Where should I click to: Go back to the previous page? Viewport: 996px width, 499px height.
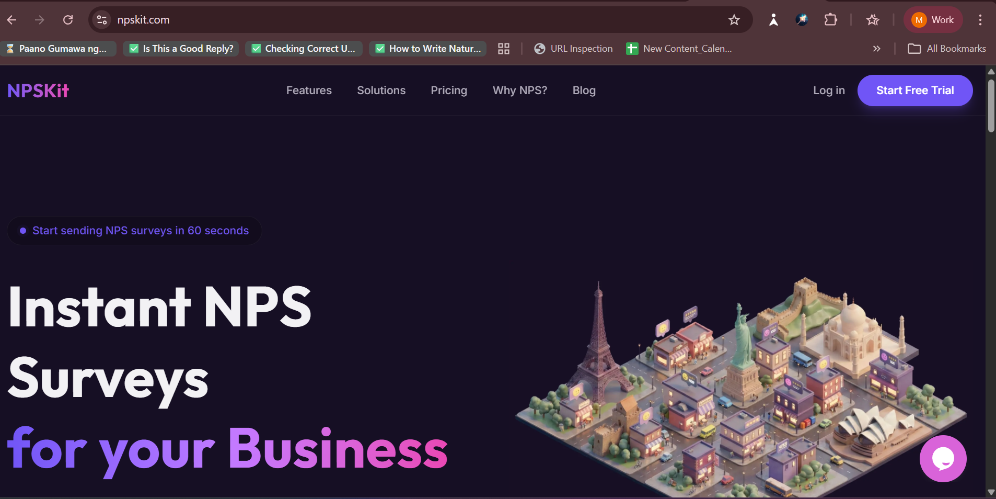[x=12, y=20]
